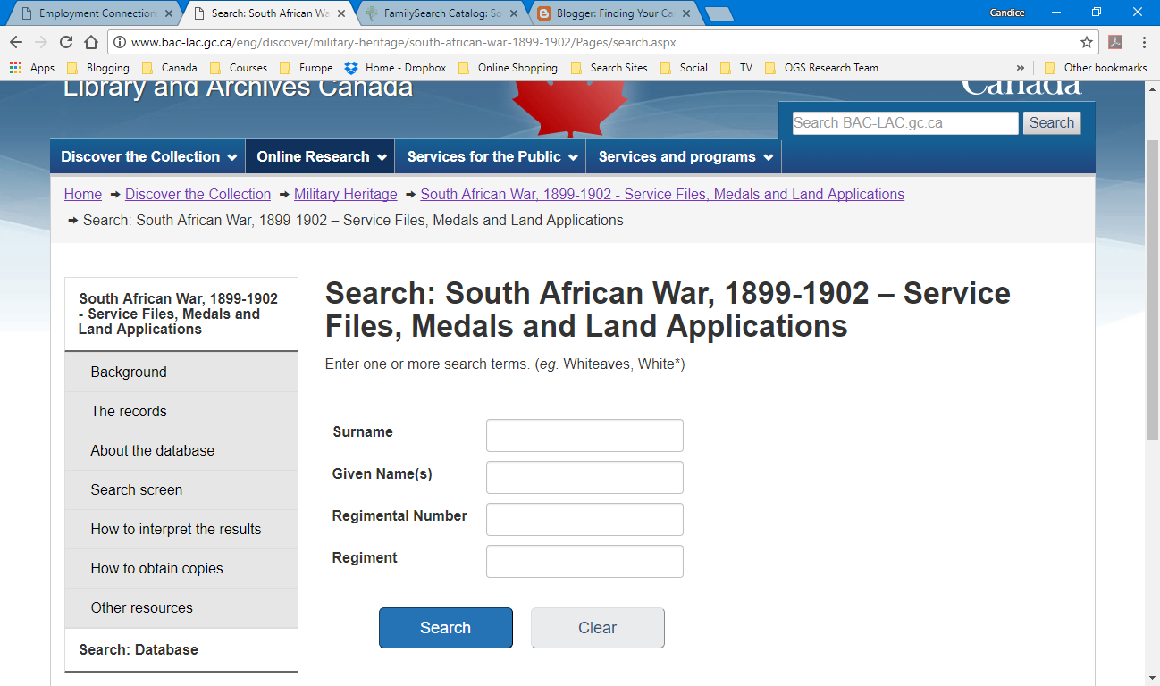Open Chrome three-dot menu
Viewport: 1160px width, 686px height.
(1144, 42)
